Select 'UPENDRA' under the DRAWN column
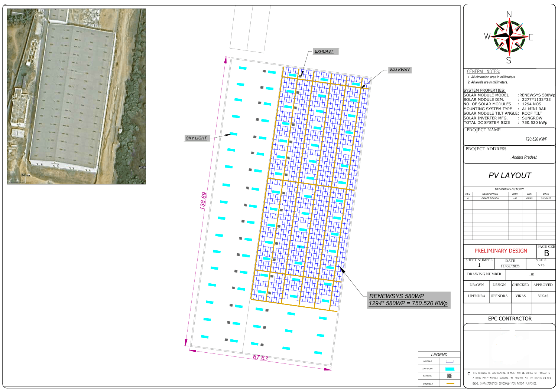The width and height of the screenshot is (558, 392). tap(477, 296)
